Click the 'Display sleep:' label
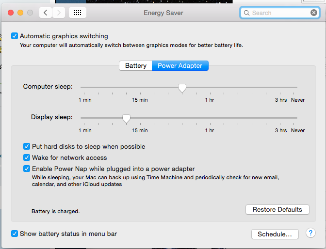The height and width of the screenshot is (249, 326). (52, 117)
